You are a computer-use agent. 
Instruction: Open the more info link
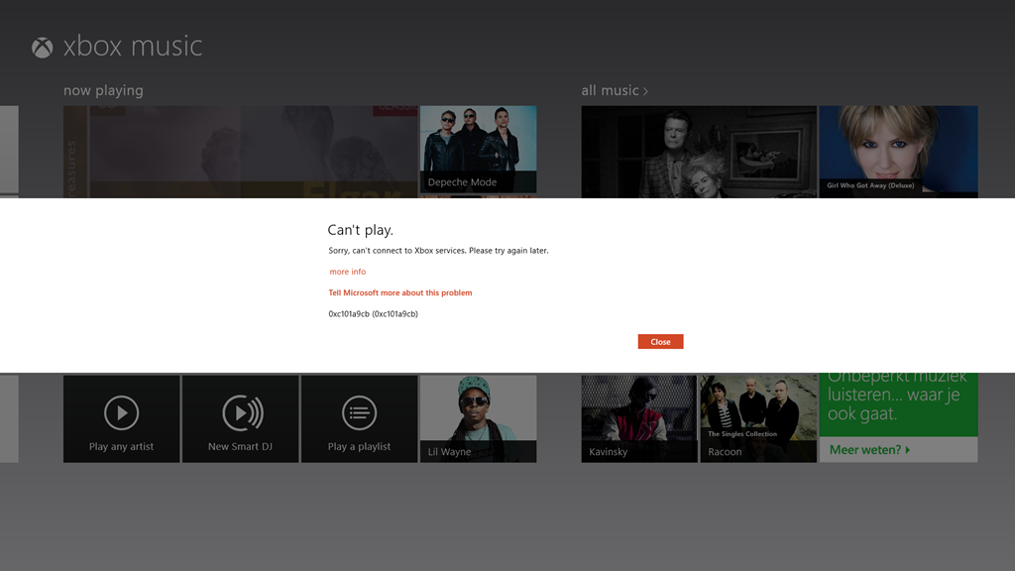click(348, 272)
